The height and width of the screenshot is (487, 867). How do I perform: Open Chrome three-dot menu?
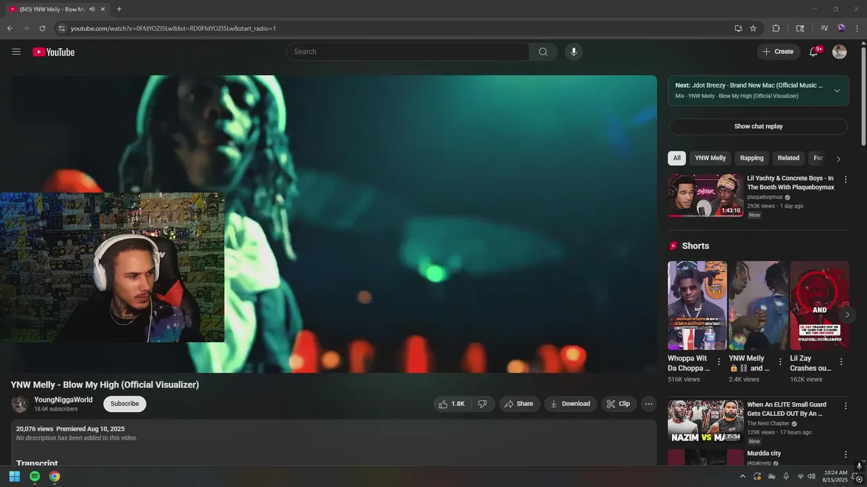pyautogui.click(x=858, y=28)
